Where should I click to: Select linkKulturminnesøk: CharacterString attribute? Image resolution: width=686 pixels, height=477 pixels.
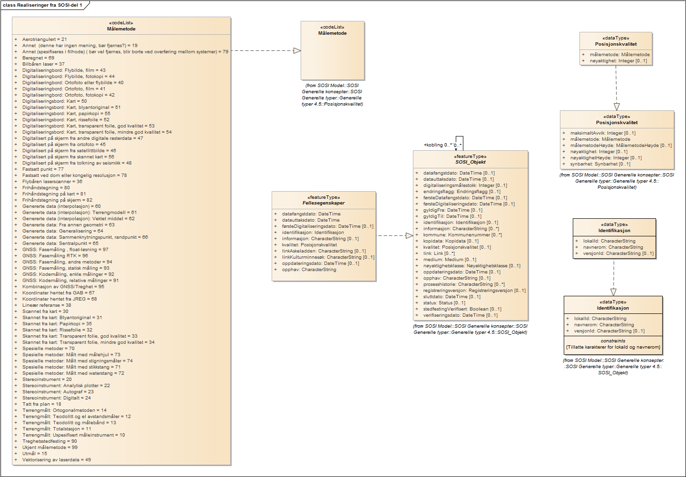click(x=328, y=257)
